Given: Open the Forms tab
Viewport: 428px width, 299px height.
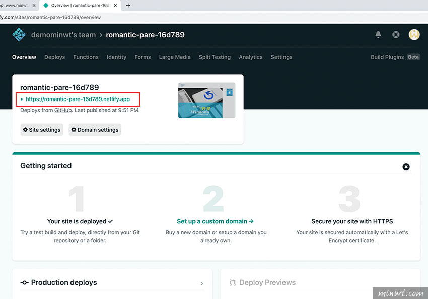Looking at the screenshot, I should [x=142, y=57].
